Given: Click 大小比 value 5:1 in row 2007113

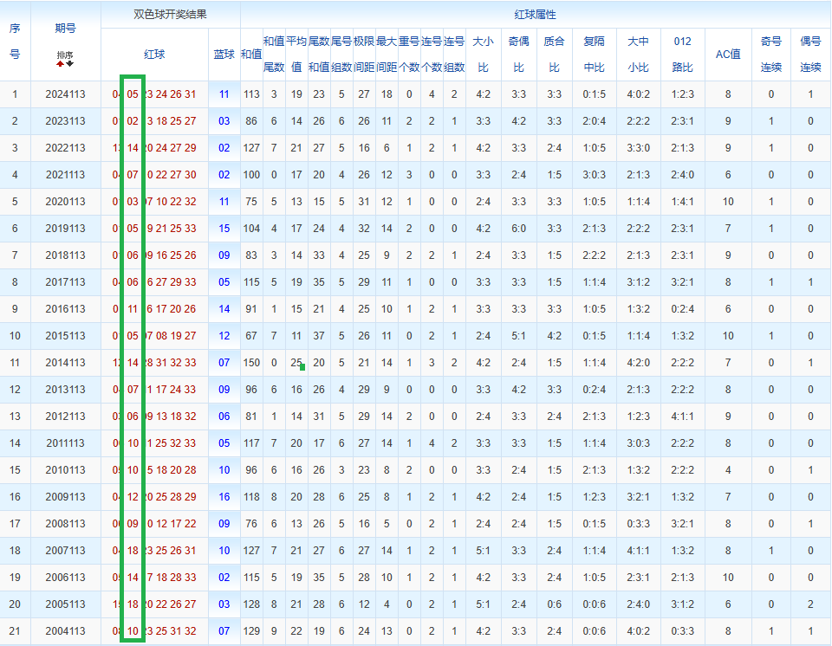Looking at the screenshot, I should (x=484, y=551).
